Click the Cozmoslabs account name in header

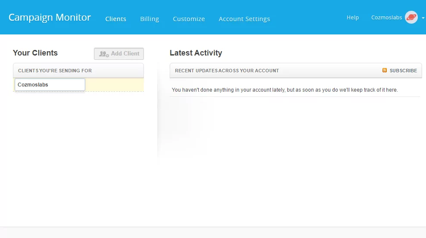(386, 18)
